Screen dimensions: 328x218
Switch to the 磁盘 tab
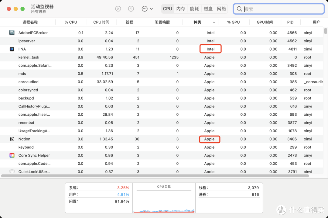pos(208,8)
